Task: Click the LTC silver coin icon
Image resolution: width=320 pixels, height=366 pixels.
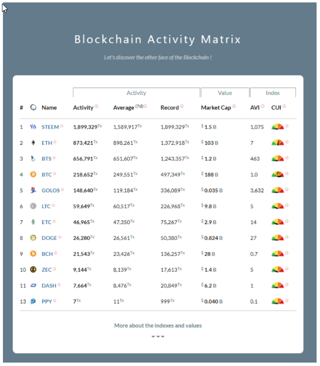Action: coord(33,206)
